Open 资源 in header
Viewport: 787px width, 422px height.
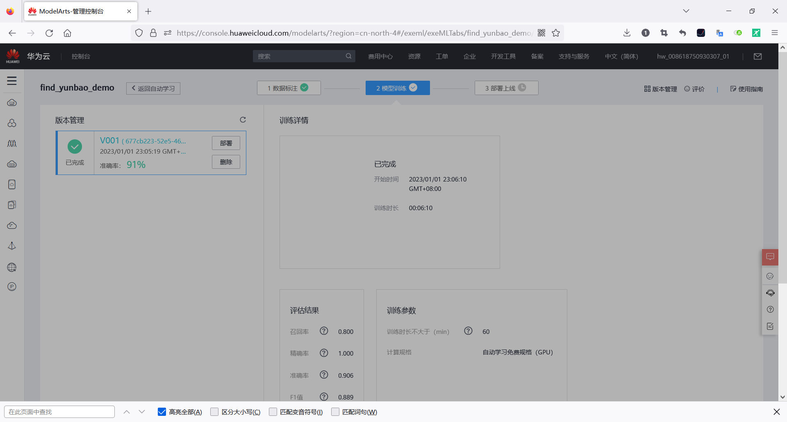click(x=414, y=56)
